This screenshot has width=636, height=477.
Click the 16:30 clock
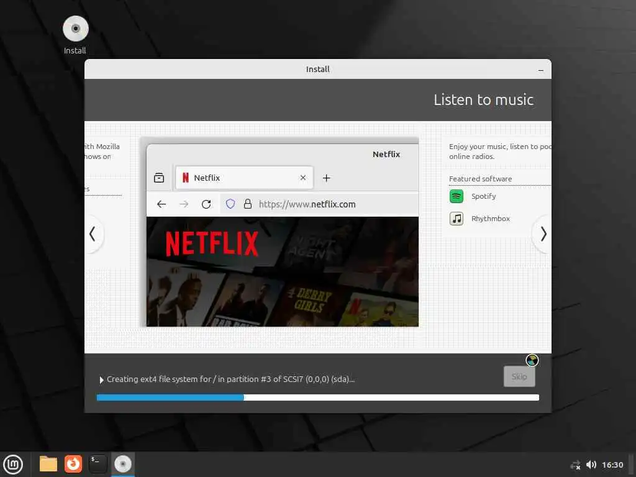point(612,465)
